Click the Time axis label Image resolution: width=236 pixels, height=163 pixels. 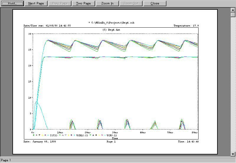115,138
